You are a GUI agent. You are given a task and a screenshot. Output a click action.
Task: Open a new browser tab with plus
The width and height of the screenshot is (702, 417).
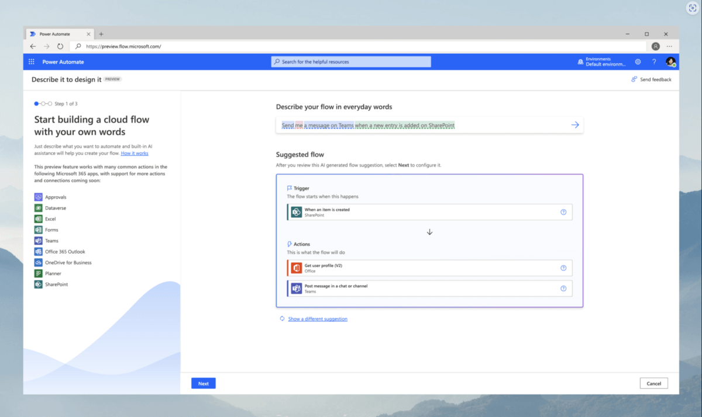point(101,34)
